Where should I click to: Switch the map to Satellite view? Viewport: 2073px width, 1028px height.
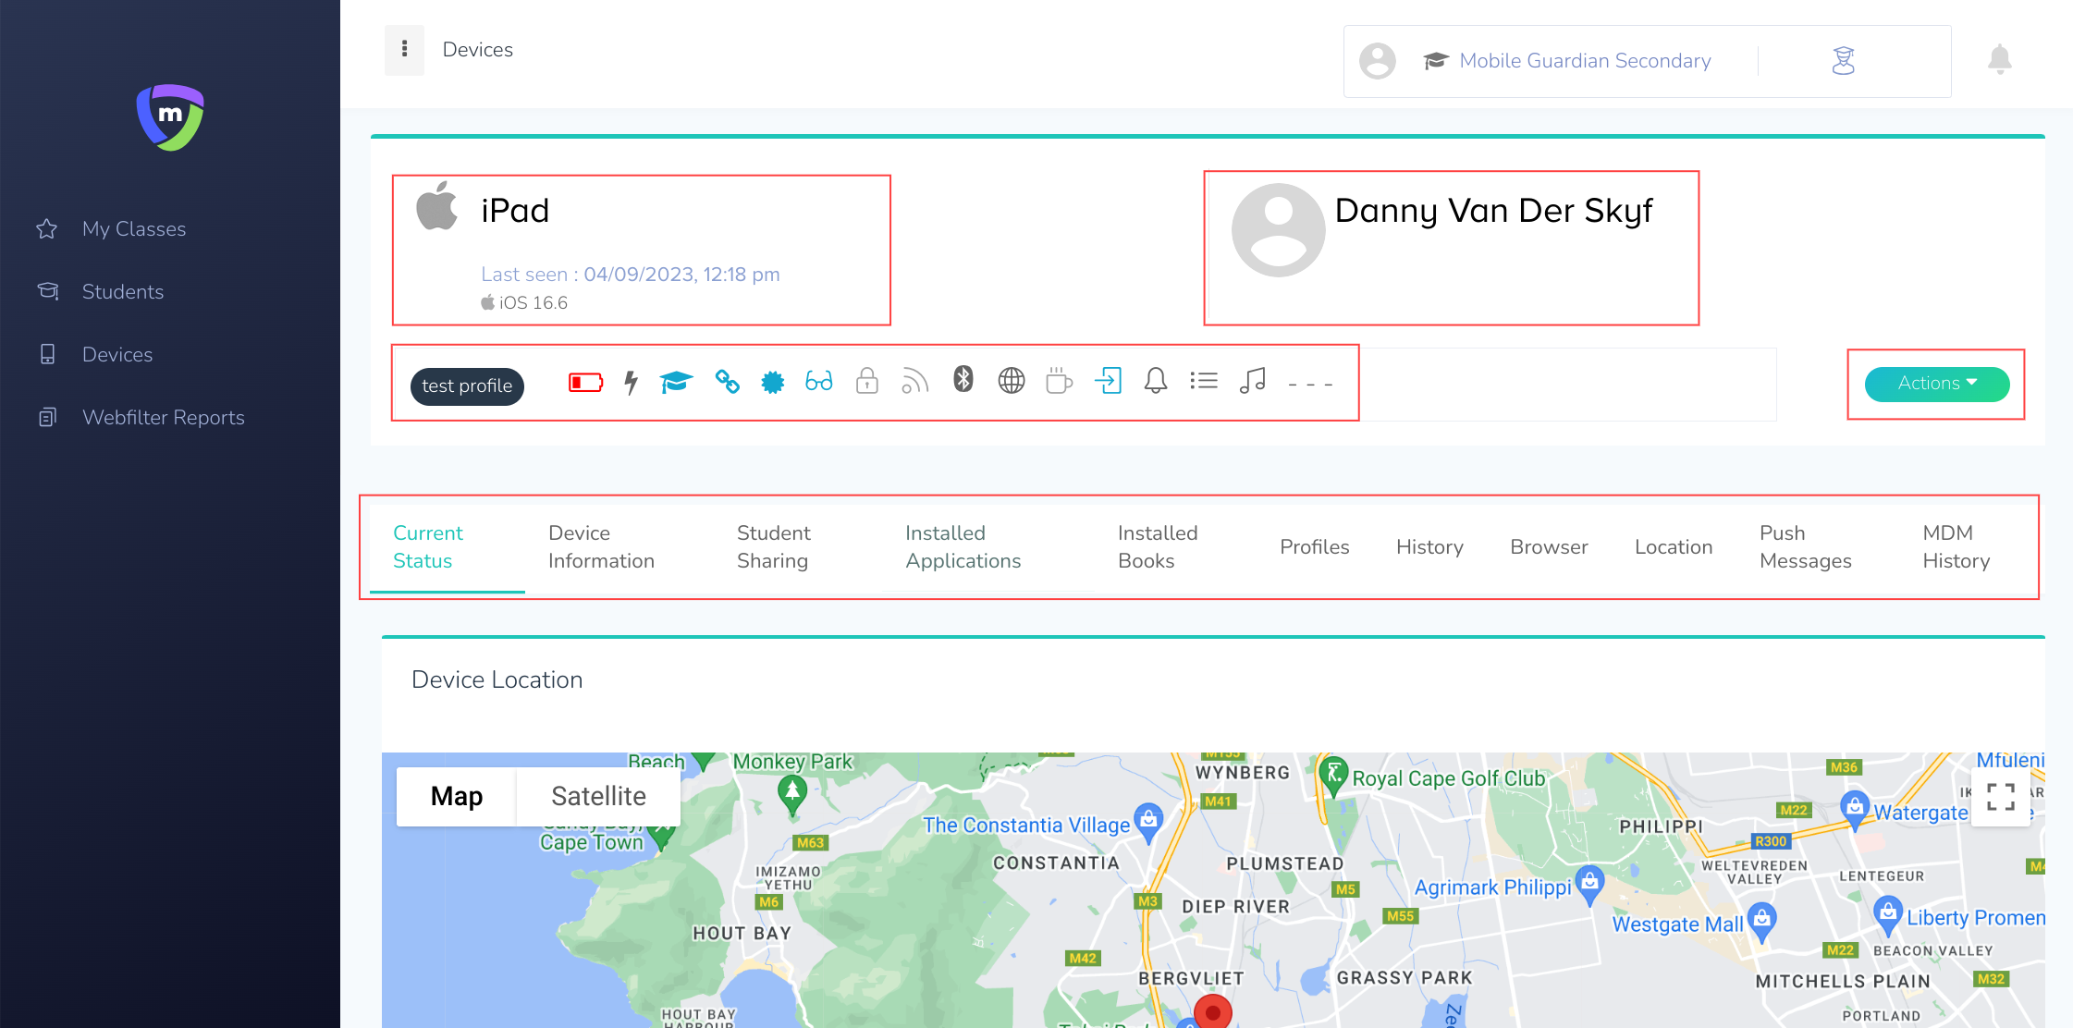point(598,796)
